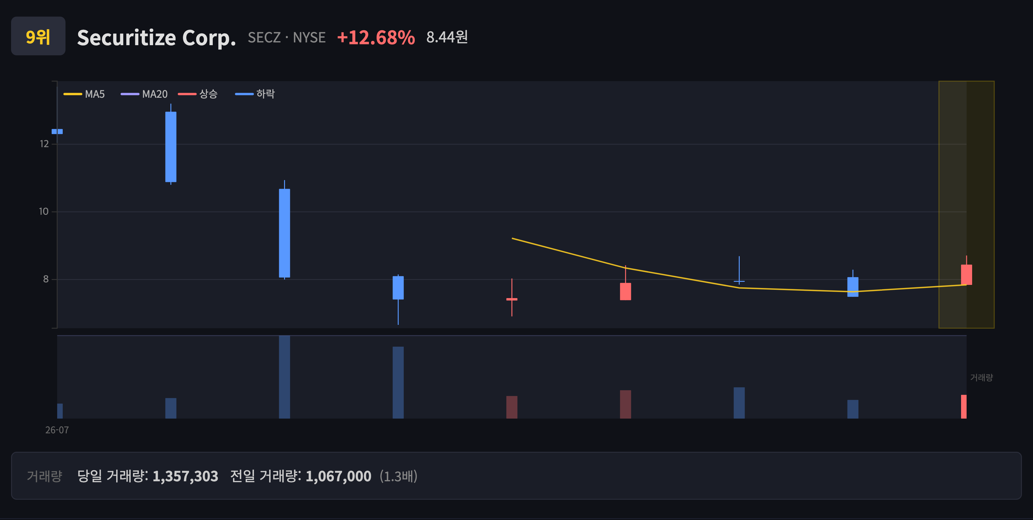Click the 거래량 label in the bottom panel

click(45, 476)
